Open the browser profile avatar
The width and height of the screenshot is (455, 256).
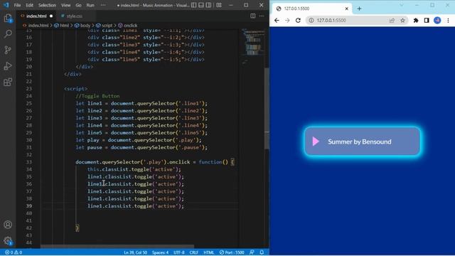point(437,21)
